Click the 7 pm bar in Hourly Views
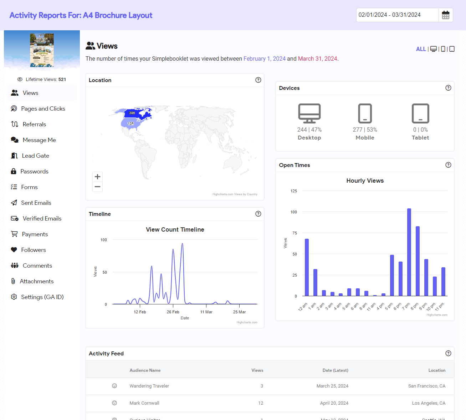This screenshot has width=466, height=420. pyautogui.click(x=409, y=252)
